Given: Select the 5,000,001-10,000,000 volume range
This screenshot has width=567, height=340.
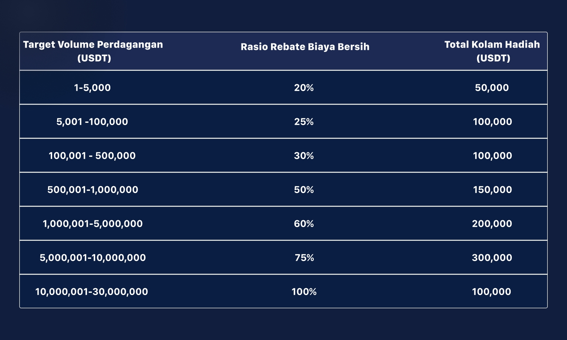Looking at the screenshot, I should (93, 258).
